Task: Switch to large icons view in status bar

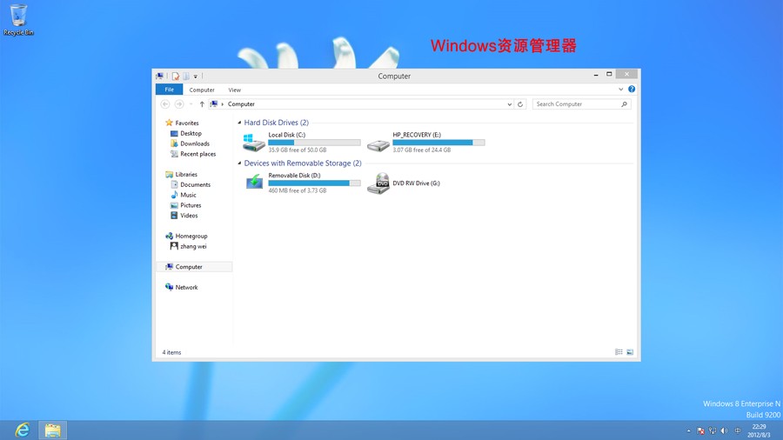Action: (630, 352)
